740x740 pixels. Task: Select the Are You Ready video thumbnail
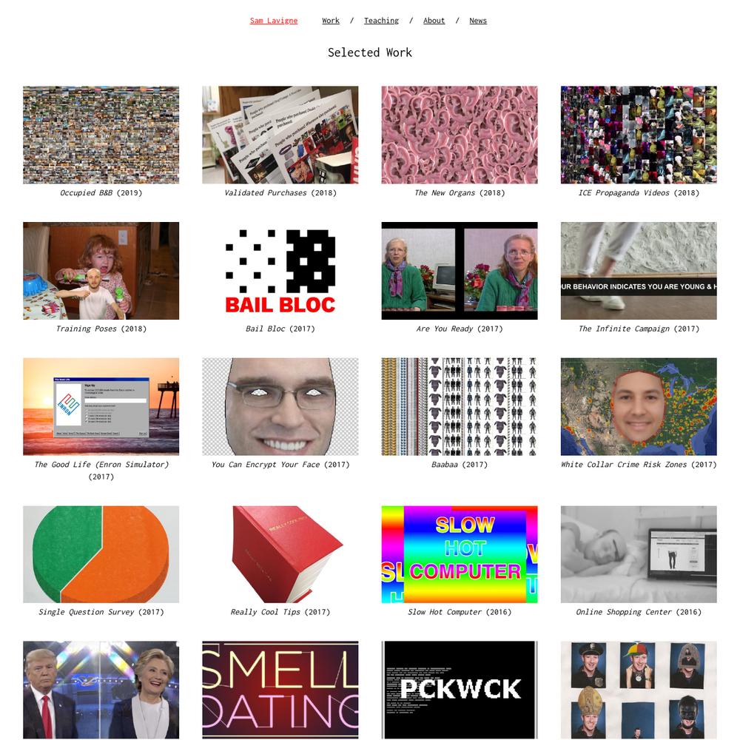[x=460, y=271]
